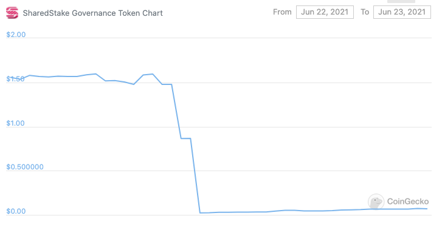
Task: Click the crash bottom point where price nears zero
Action: 200,213
